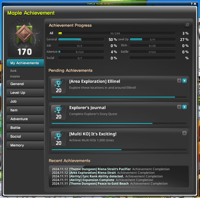Viewport: 200px width, 198px height.
Task: Click the Achievement Progress heading
Action: click(x=70, y=25)
